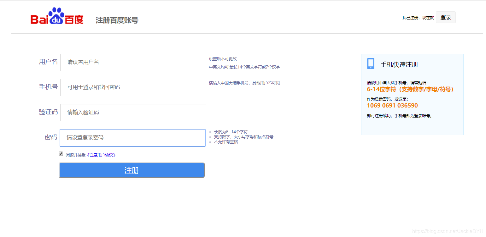
Task: Click the Baidu paw logo
Action: coord(57,16)
